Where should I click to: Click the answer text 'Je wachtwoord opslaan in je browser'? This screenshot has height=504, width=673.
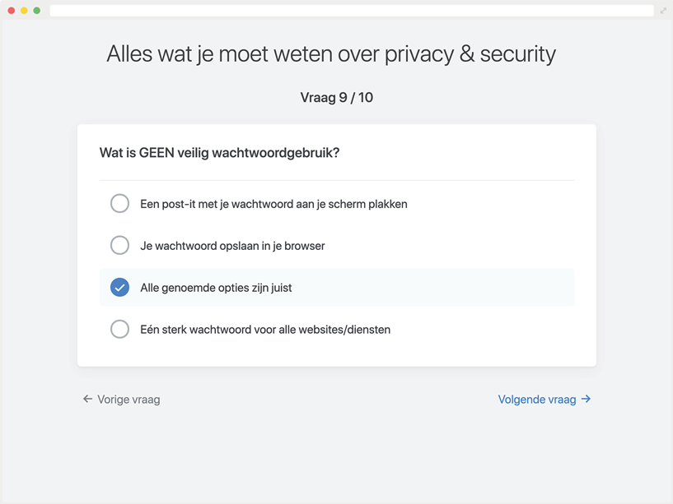(232, 246)
